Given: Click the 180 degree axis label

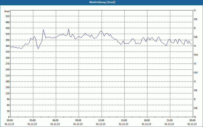Looking at the screenshot, I should pyautogui.click(x=8, y=82).
